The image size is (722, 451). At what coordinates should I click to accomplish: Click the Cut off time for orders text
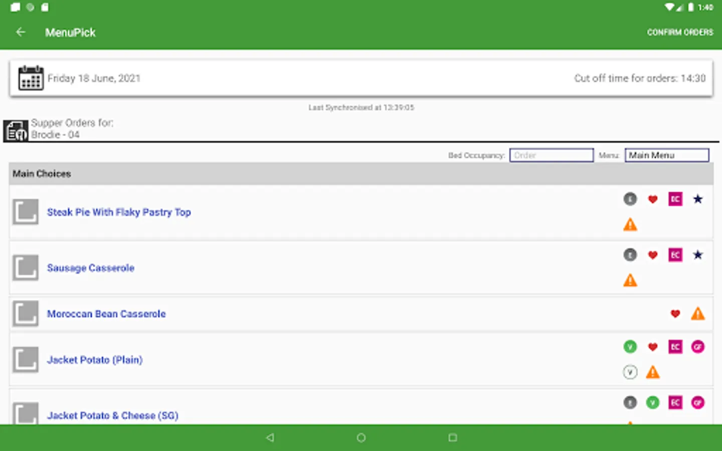click(640, 78)
